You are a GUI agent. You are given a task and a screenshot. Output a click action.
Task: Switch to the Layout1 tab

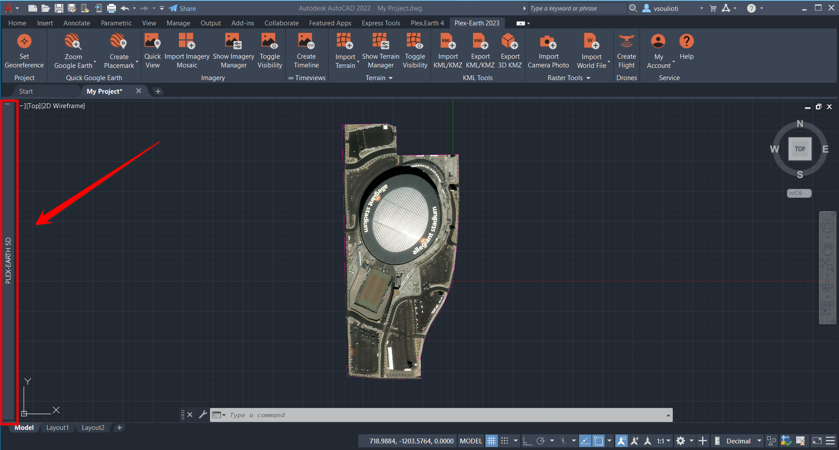(57, 428)
